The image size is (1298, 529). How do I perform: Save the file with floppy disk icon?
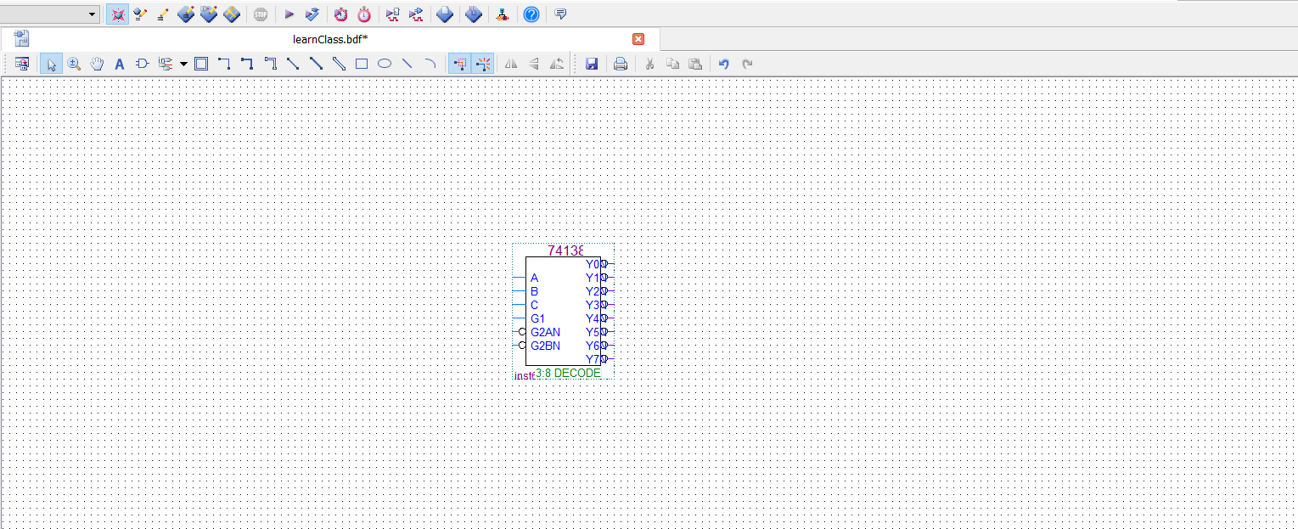coord(592,64)
